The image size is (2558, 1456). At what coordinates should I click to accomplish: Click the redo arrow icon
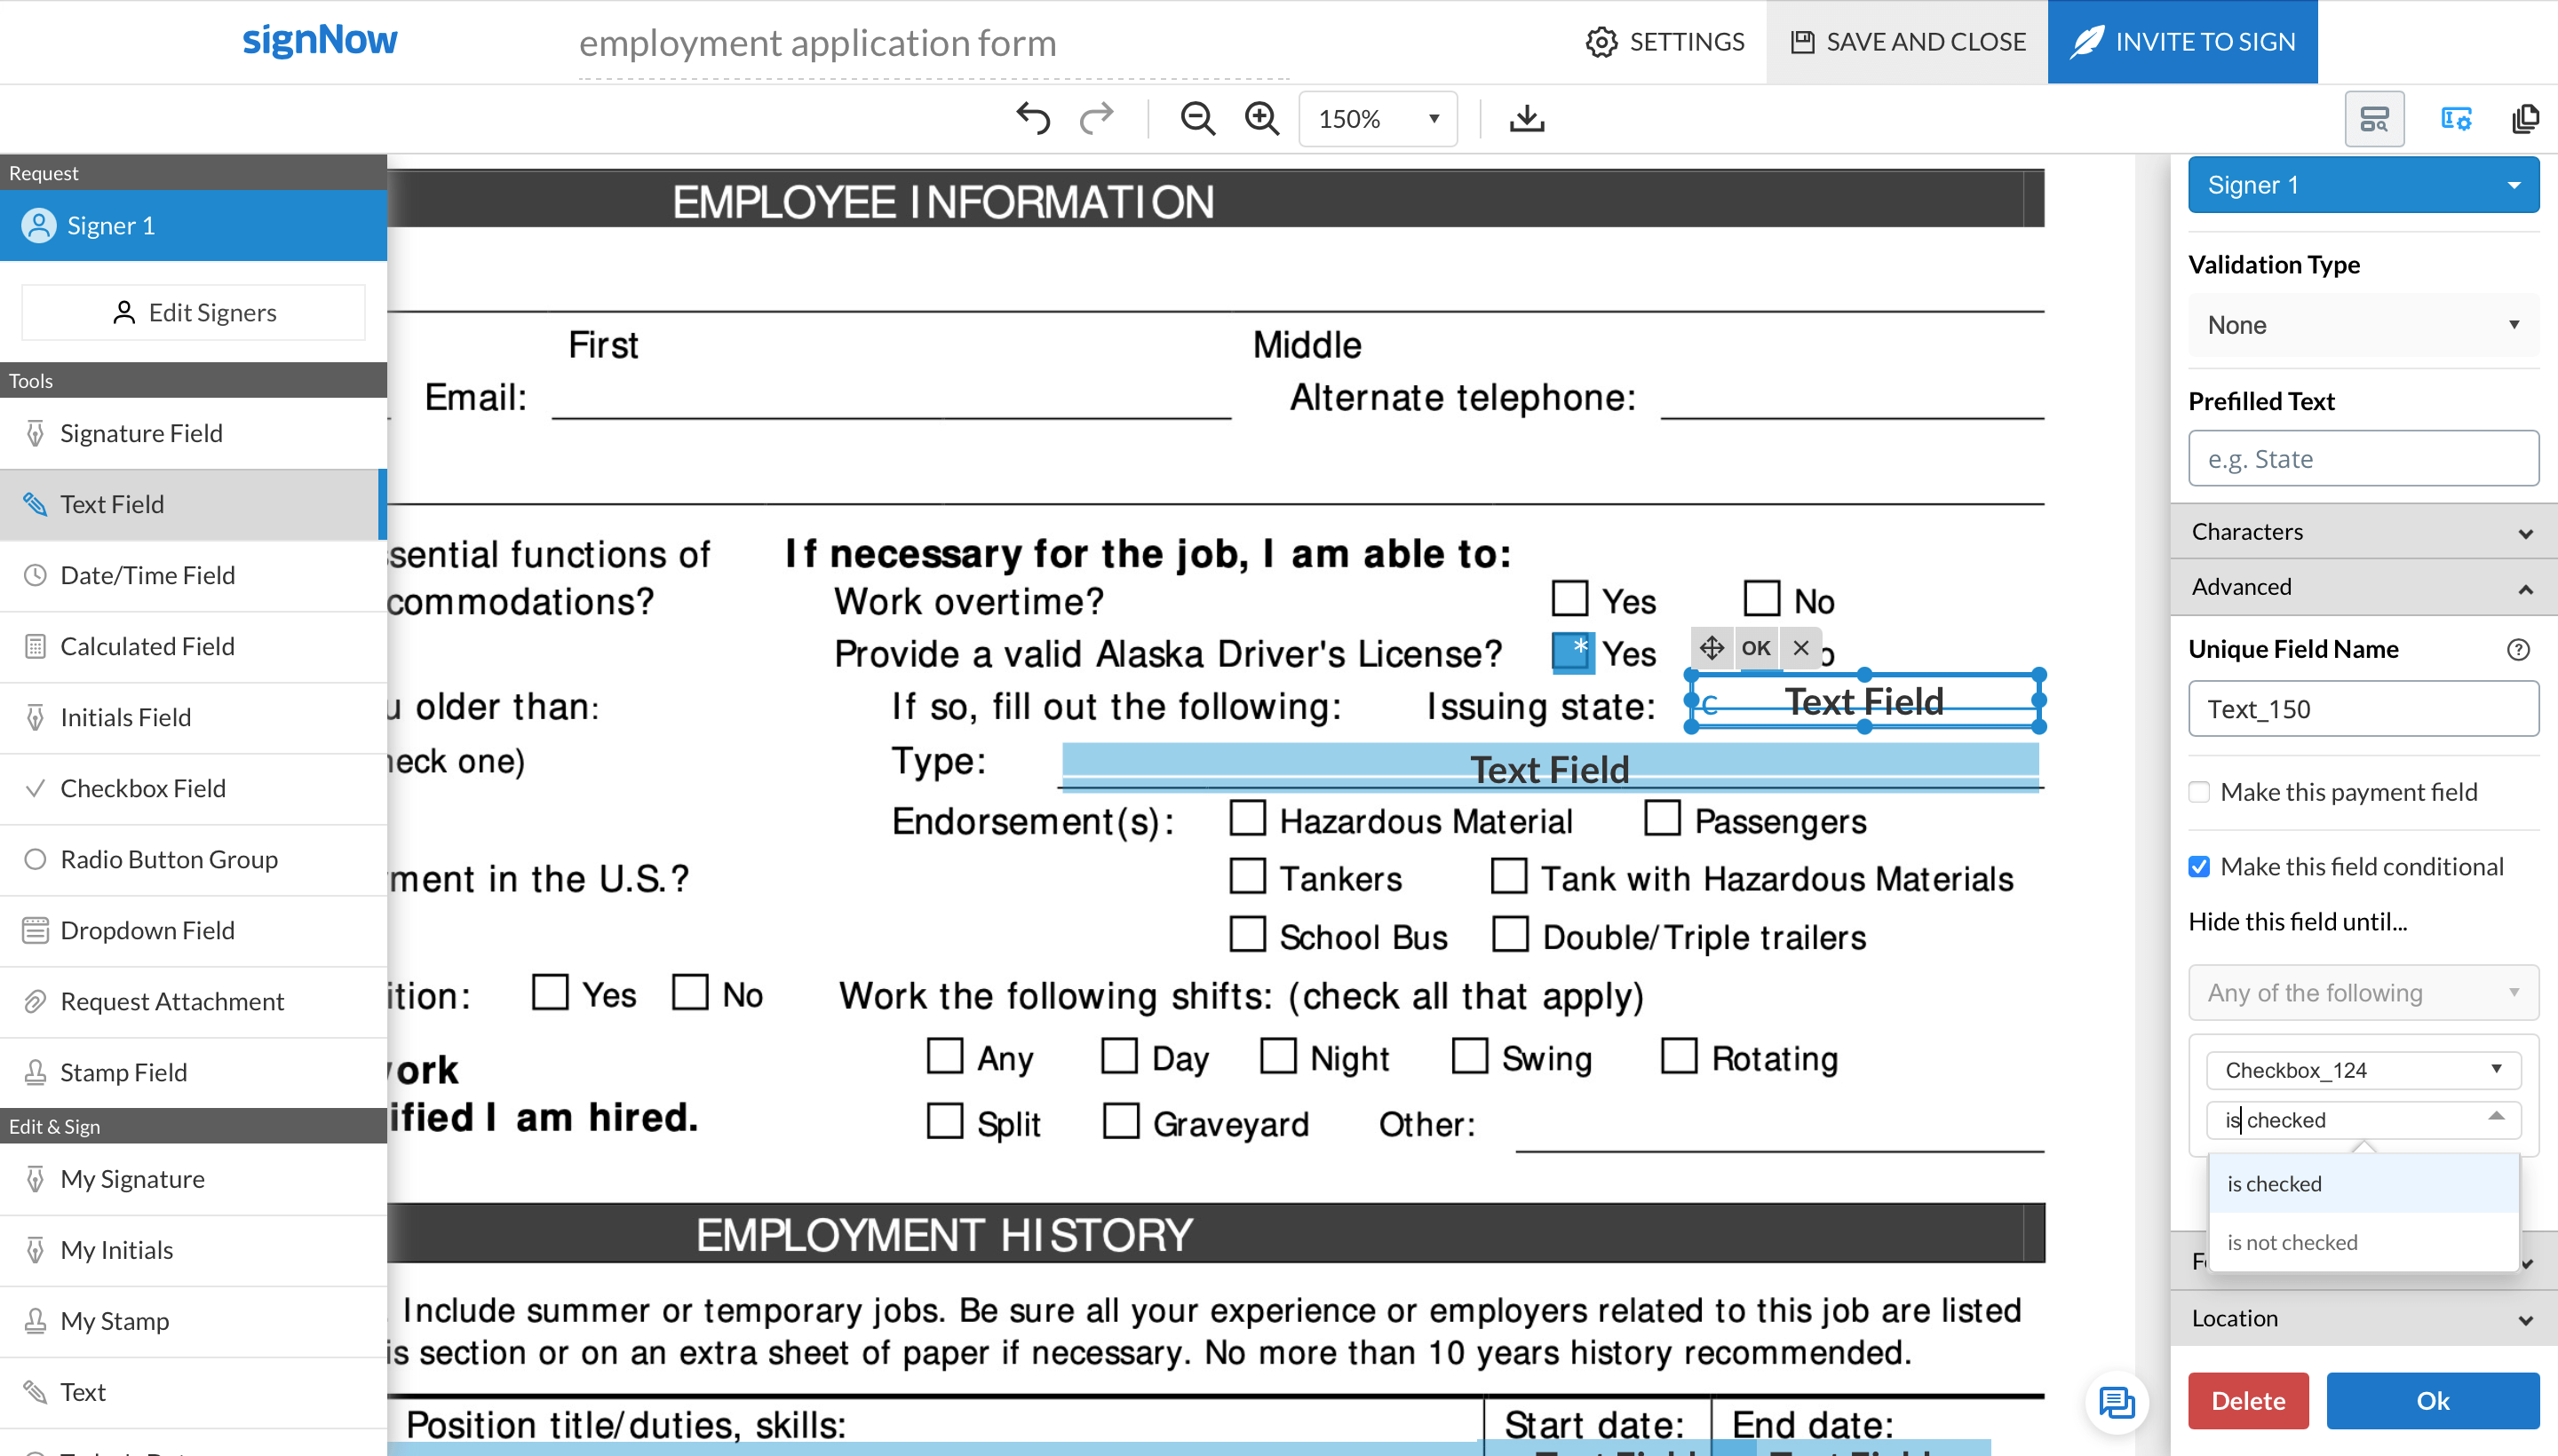point(1096,119)
